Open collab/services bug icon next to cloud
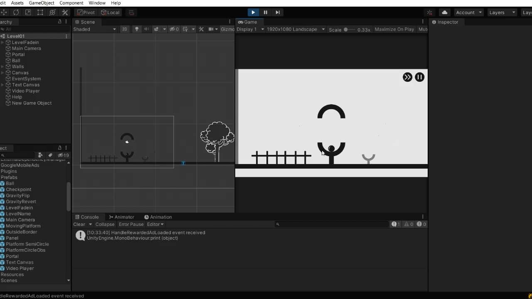Screen dimensions: 532x299 430,12
